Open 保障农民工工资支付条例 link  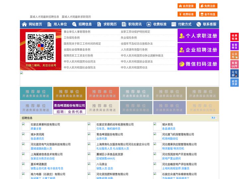[78, 56]
